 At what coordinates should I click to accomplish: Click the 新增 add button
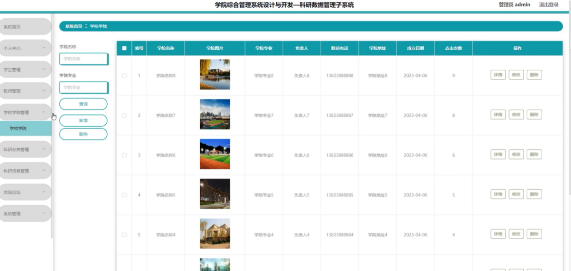(x=83, y=120)
